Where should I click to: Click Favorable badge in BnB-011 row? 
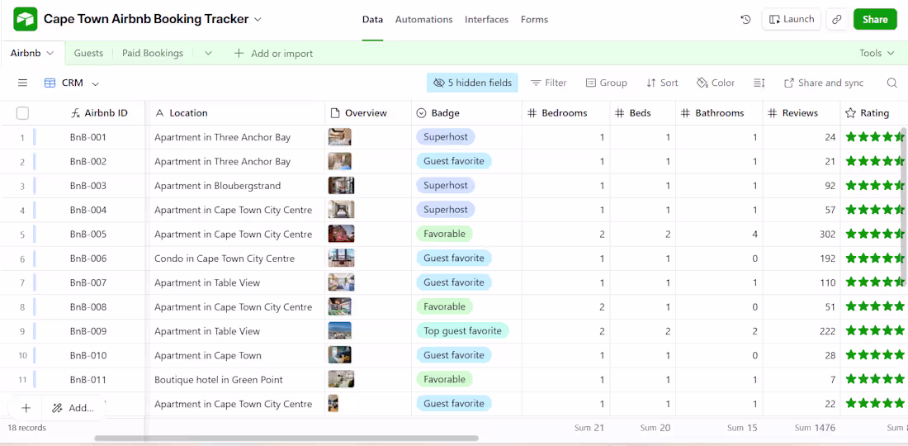444,379
